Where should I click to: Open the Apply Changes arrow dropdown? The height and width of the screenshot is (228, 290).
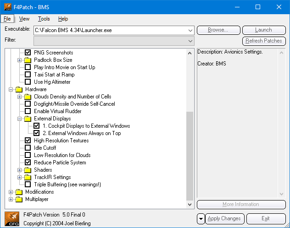[201, 219]
